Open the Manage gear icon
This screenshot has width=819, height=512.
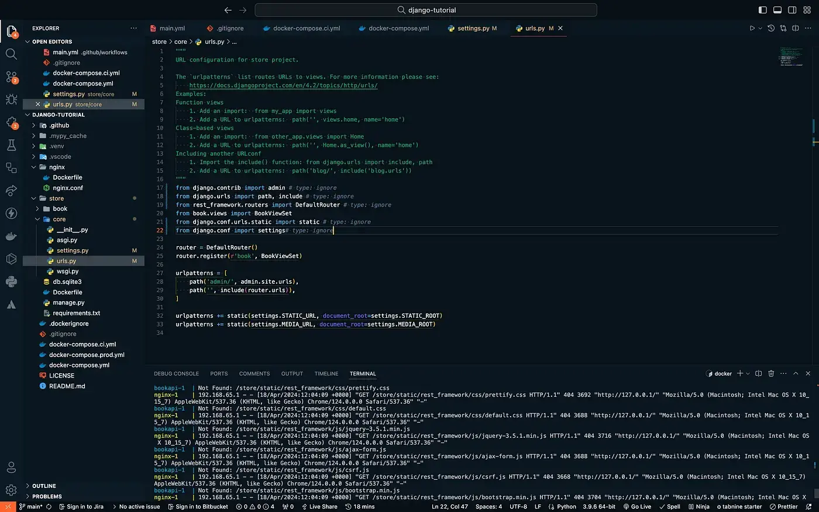pos(11,490)
